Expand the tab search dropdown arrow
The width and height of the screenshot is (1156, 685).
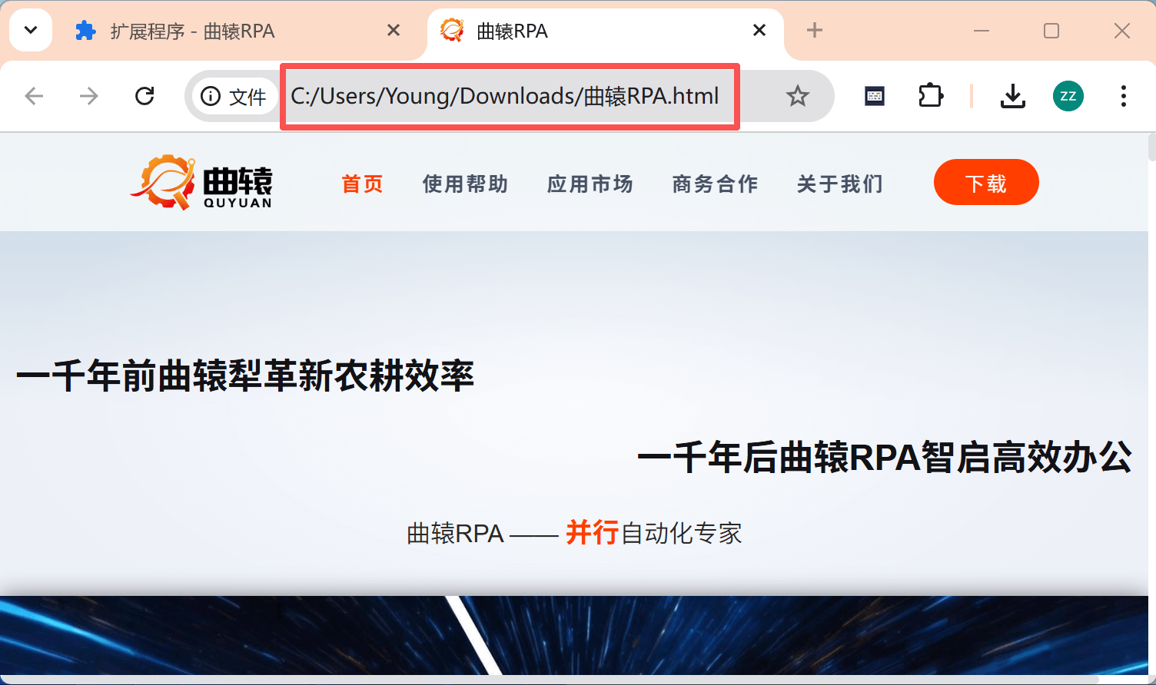click(x=31, y=31)
